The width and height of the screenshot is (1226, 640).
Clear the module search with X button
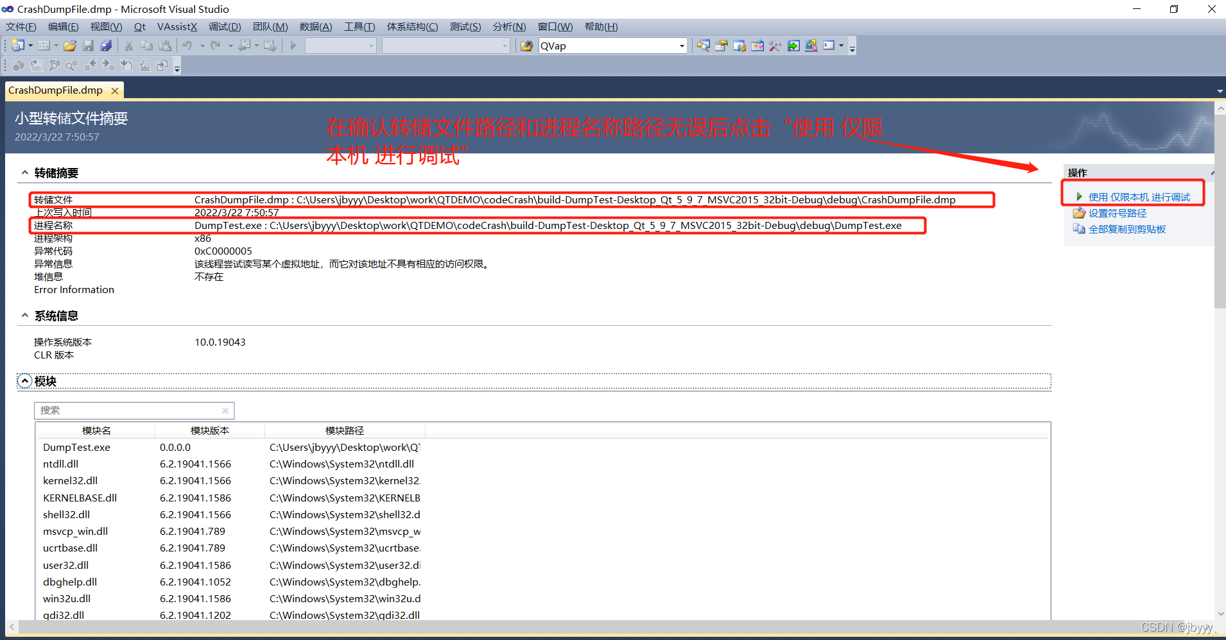coord(225,410)
